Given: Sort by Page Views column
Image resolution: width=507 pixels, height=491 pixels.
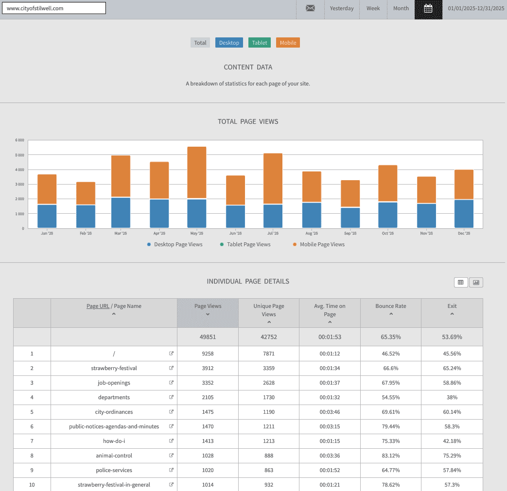Looking at the screenshot, I should pos(208,309).
